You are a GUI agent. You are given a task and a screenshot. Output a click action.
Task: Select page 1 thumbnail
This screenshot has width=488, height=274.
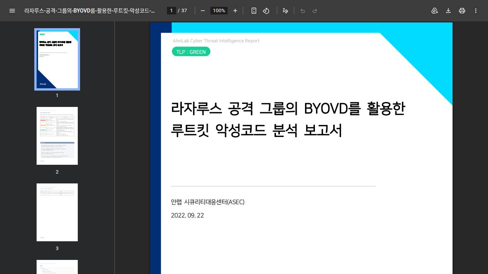(x=57, y=59)
